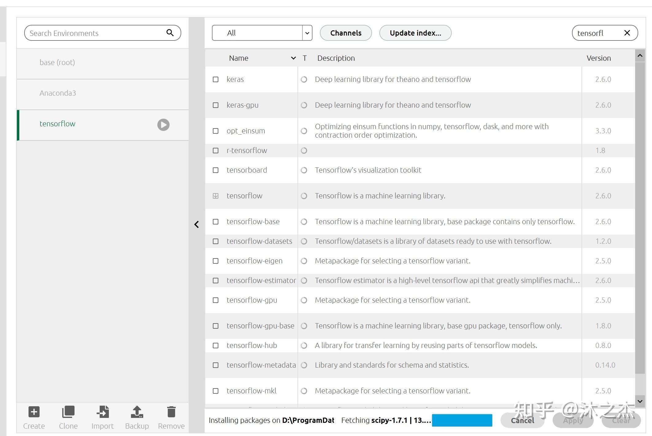Click the Remove environment trash icon

pos(171,412)
